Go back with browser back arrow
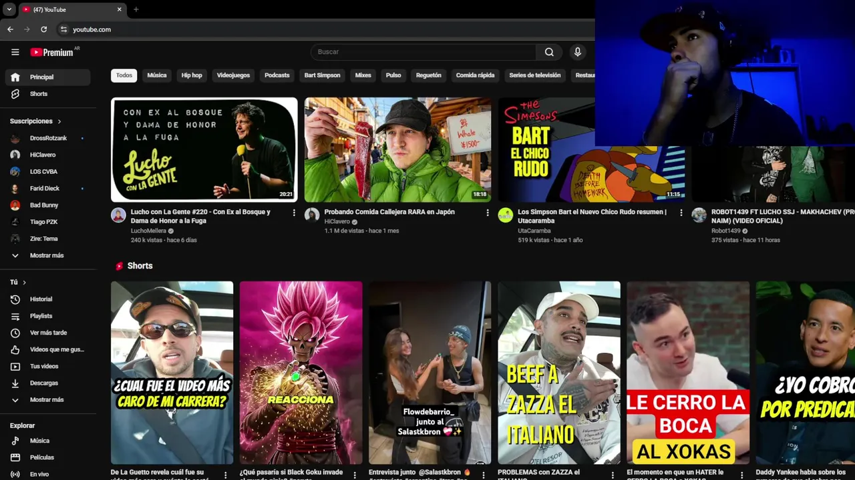The width and height of the screenshot is (855, 480). point(10,29)
